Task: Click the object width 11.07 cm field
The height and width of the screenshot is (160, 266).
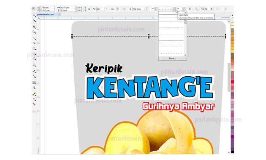Action: tap(68, 8)
